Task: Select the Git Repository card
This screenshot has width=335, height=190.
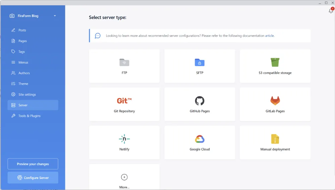Action: [x=124, y=104]
